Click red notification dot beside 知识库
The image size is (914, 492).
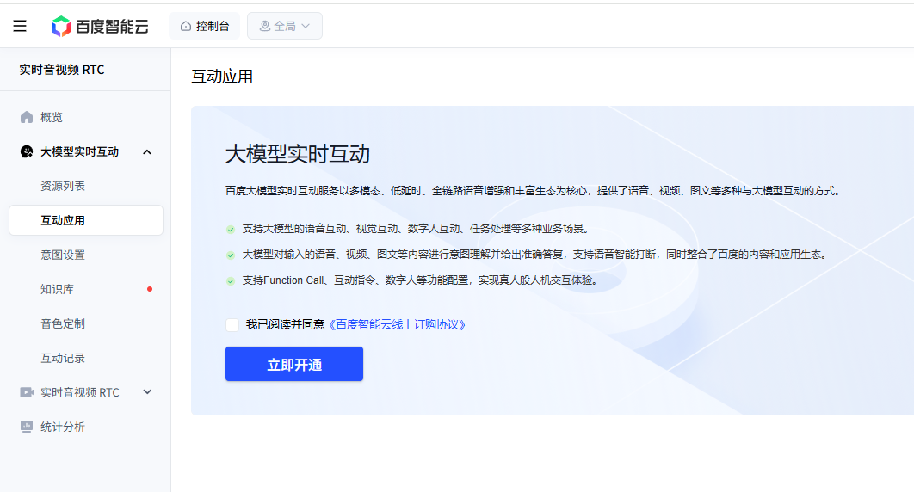[x=150, y=289]
